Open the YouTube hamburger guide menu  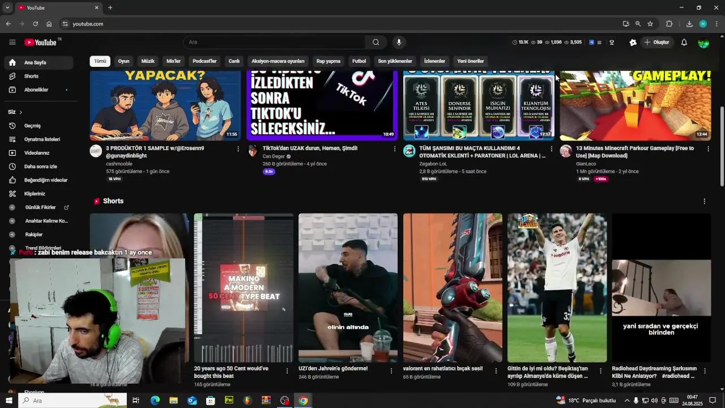(12, 42)
